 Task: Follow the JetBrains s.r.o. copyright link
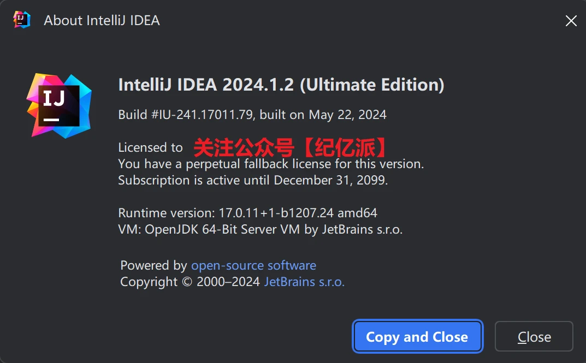(x=304, y=282)
